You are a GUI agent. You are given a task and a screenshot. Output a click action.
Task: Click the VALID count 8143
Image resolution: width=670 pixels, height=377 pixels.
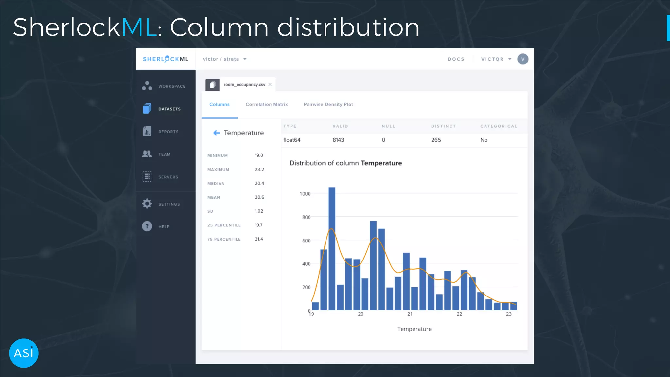click(x=338, y=140)
